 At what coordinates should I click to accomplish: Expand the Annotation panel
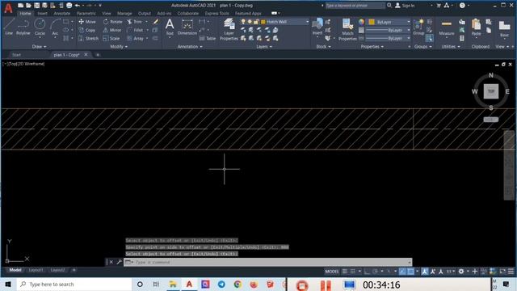(190, 47)
